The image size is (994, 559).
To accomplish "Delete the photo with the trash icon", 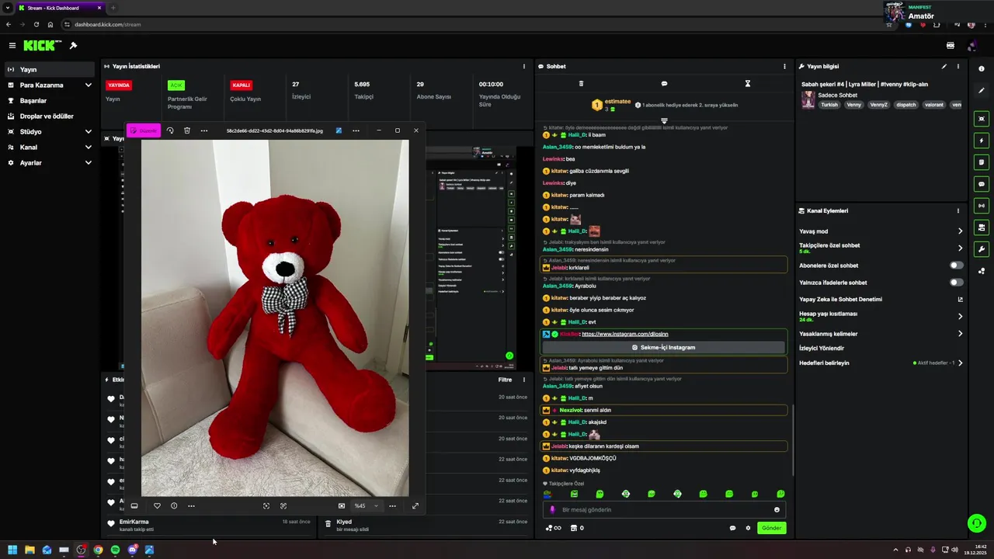I will (187, 130).
